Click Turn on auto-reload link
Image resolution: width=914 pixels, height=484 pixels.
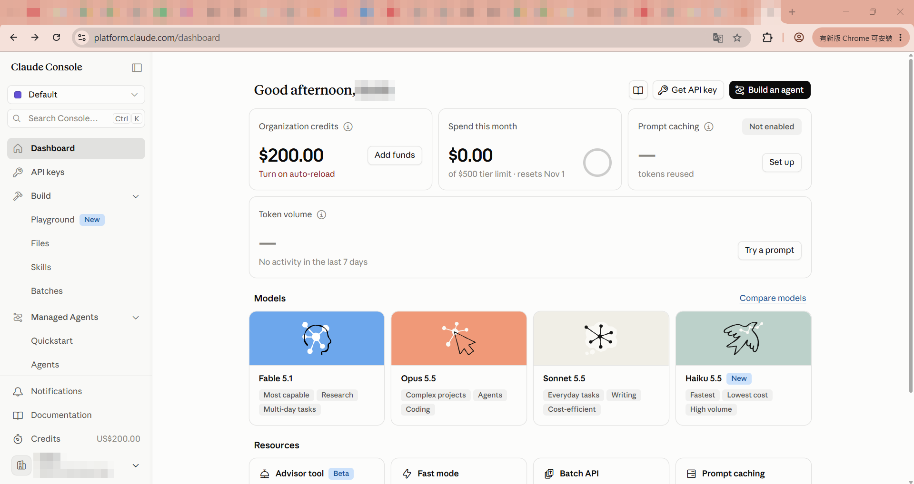[297, 174]
